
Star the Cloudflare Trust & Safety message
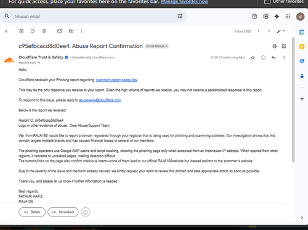tap(253, 58)
